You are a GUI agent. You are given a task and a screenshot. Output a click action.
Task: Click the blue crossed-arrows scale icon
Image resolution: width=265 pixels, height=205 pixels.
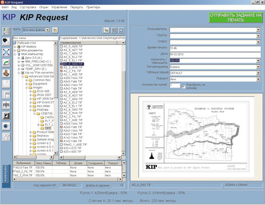[x=6, y=52]
